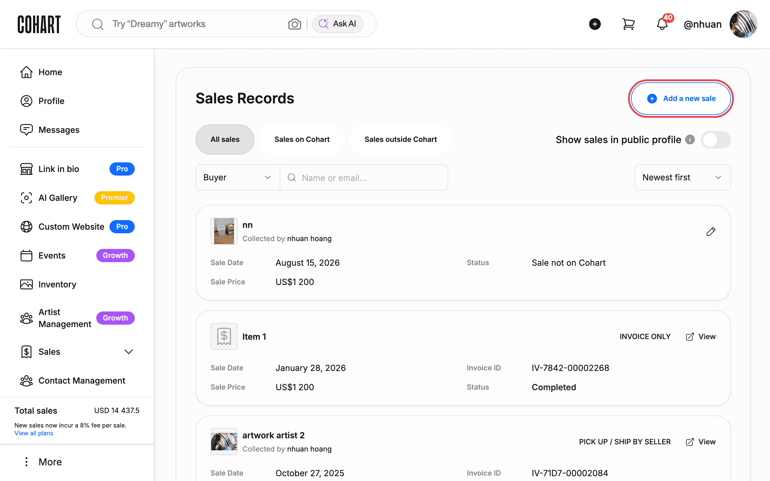Screen dimensions: 770x481
Task: Edit the nn sale with pencil icon
Action: click(x=711, y=231)
